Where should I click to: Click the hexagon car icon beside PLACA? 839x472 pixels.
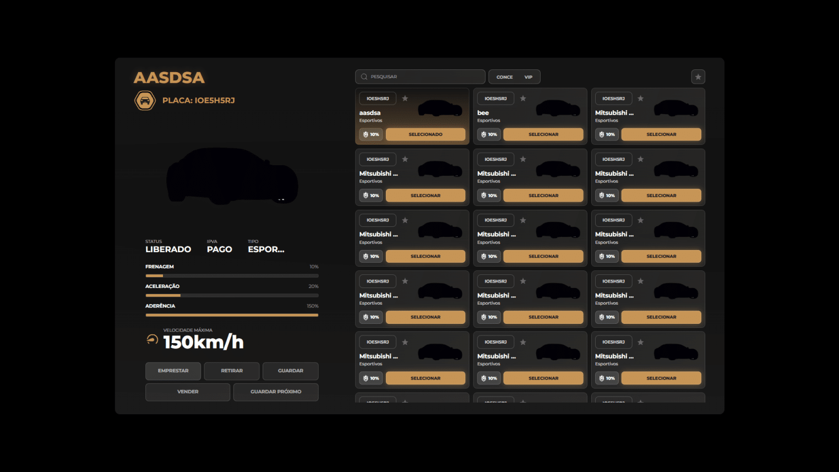[145, 101]
